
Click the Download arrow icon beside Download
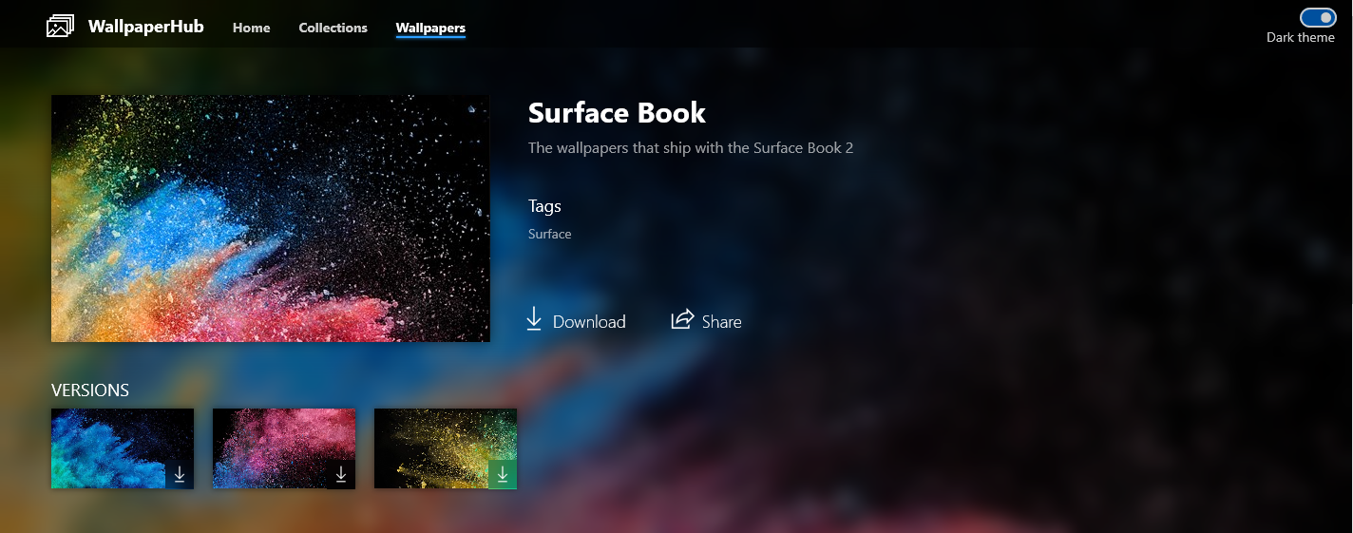(534, 319)
